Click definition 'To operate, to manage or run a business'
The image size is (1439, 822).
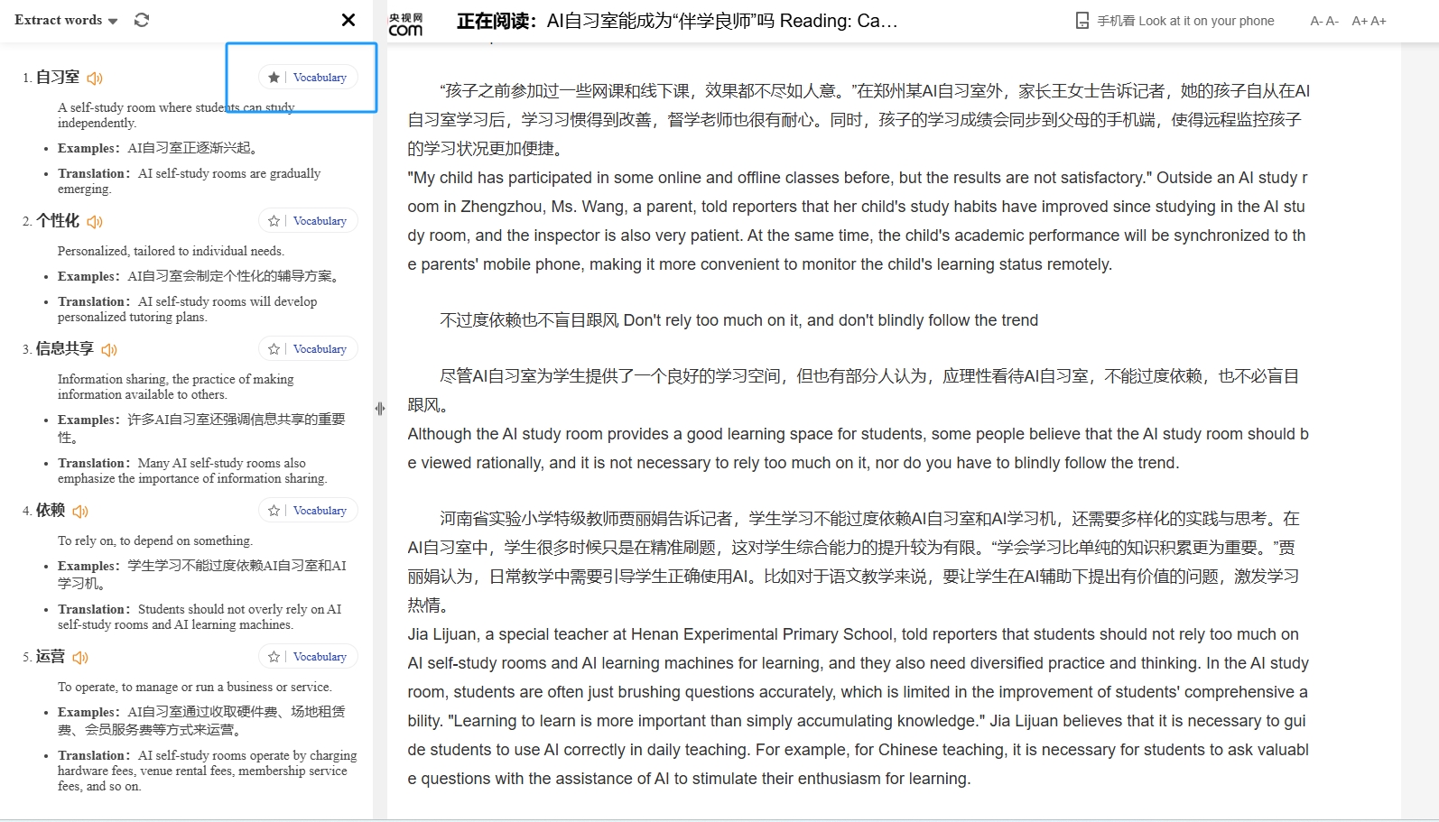click(194, 687)
